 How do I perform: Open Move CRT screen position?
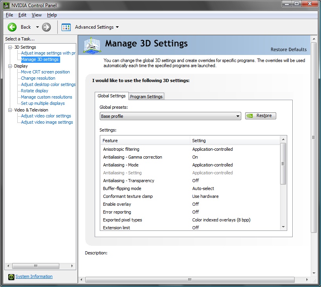[45, 72]
